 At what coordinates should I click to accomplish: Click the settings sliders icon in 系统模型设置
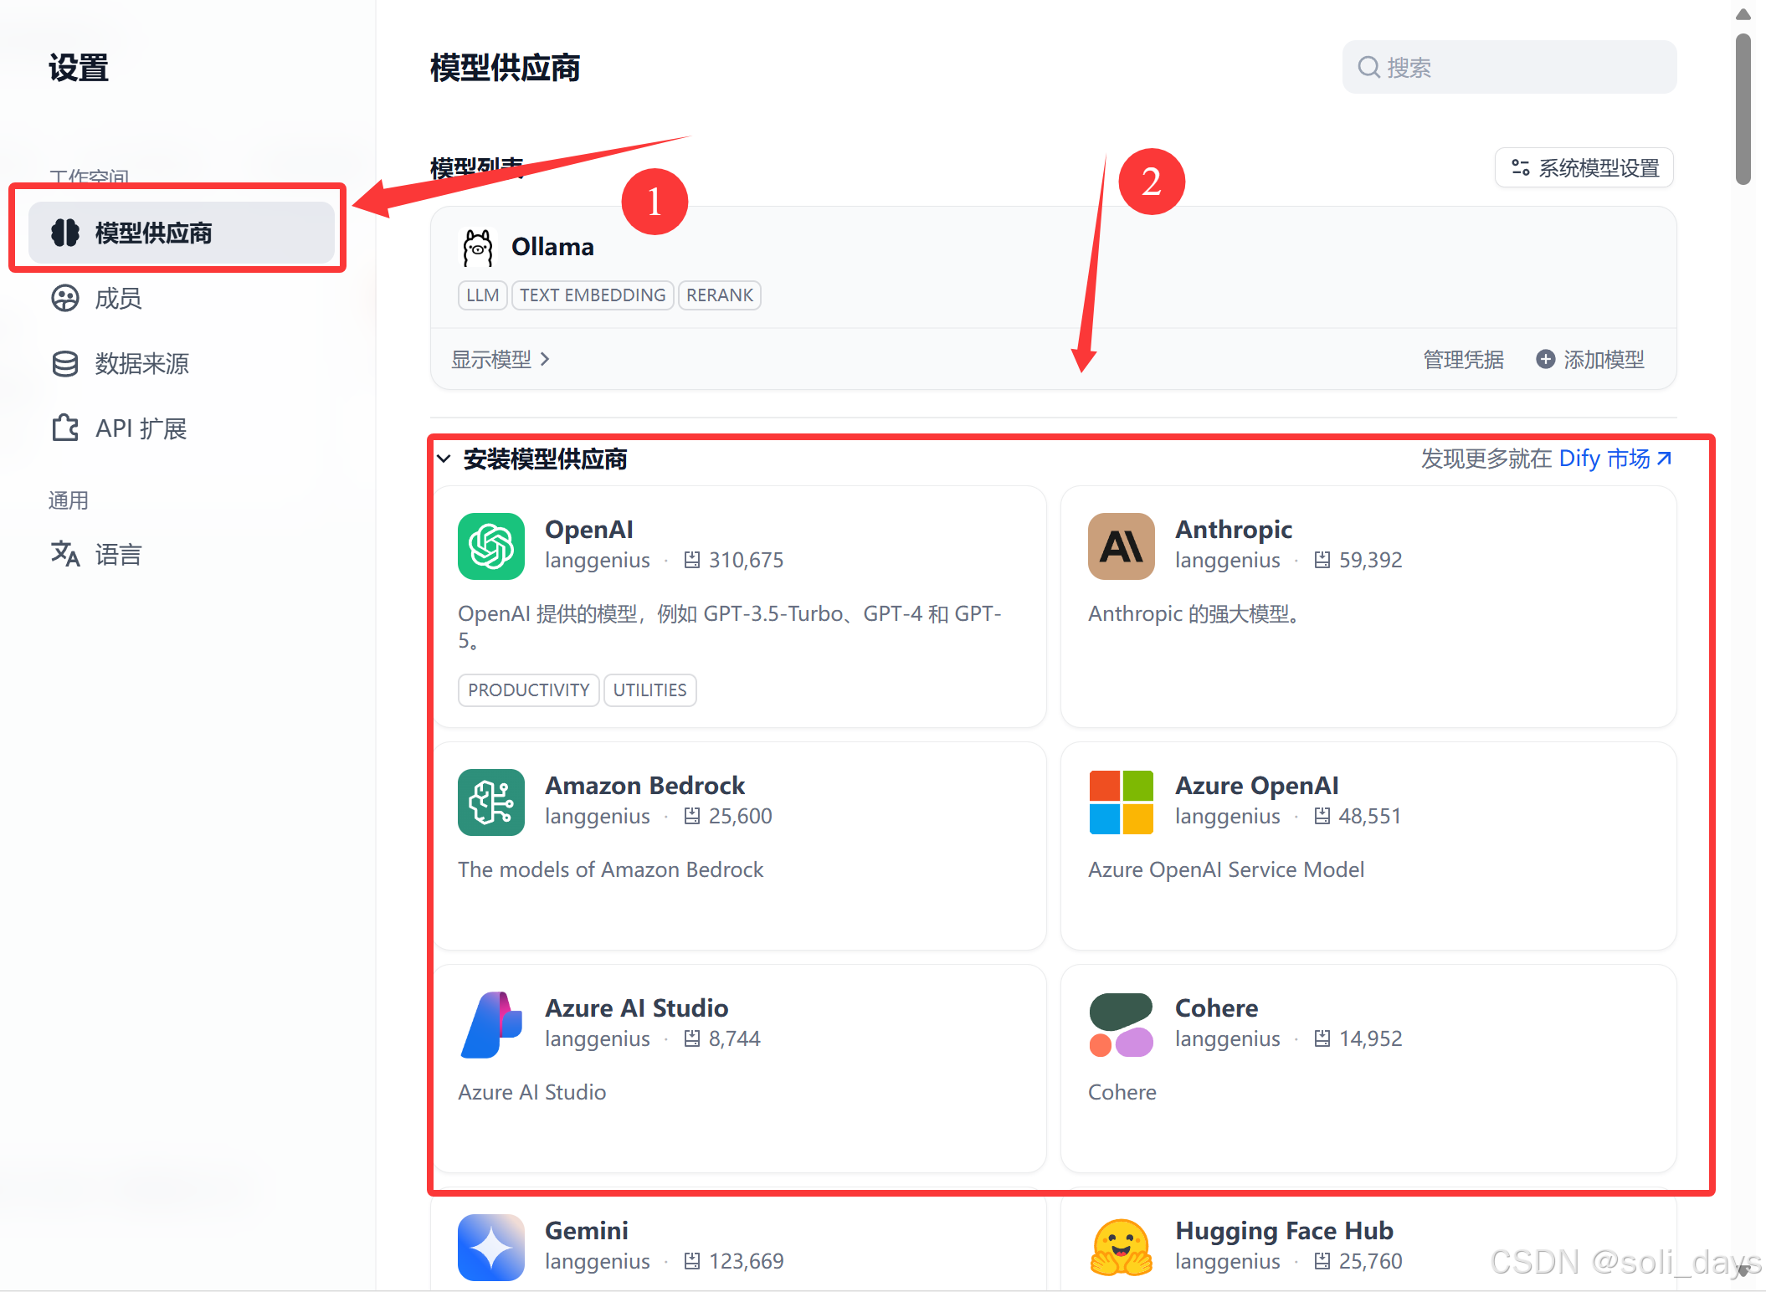click(1520, 168)
